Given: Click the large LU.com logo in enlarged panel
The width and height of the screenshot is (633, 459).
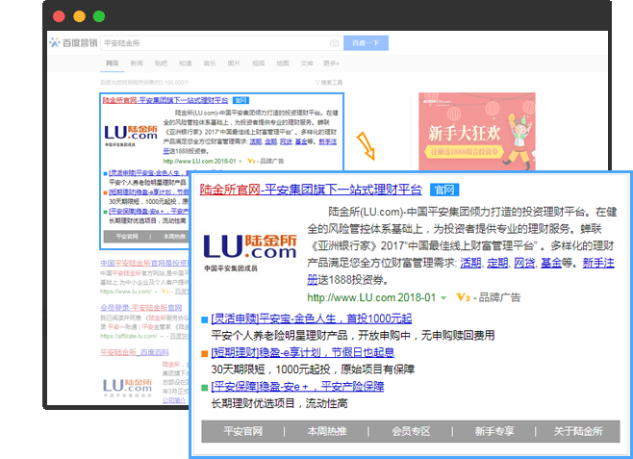Looking at the screenshot, I should (x=250, y=252).
